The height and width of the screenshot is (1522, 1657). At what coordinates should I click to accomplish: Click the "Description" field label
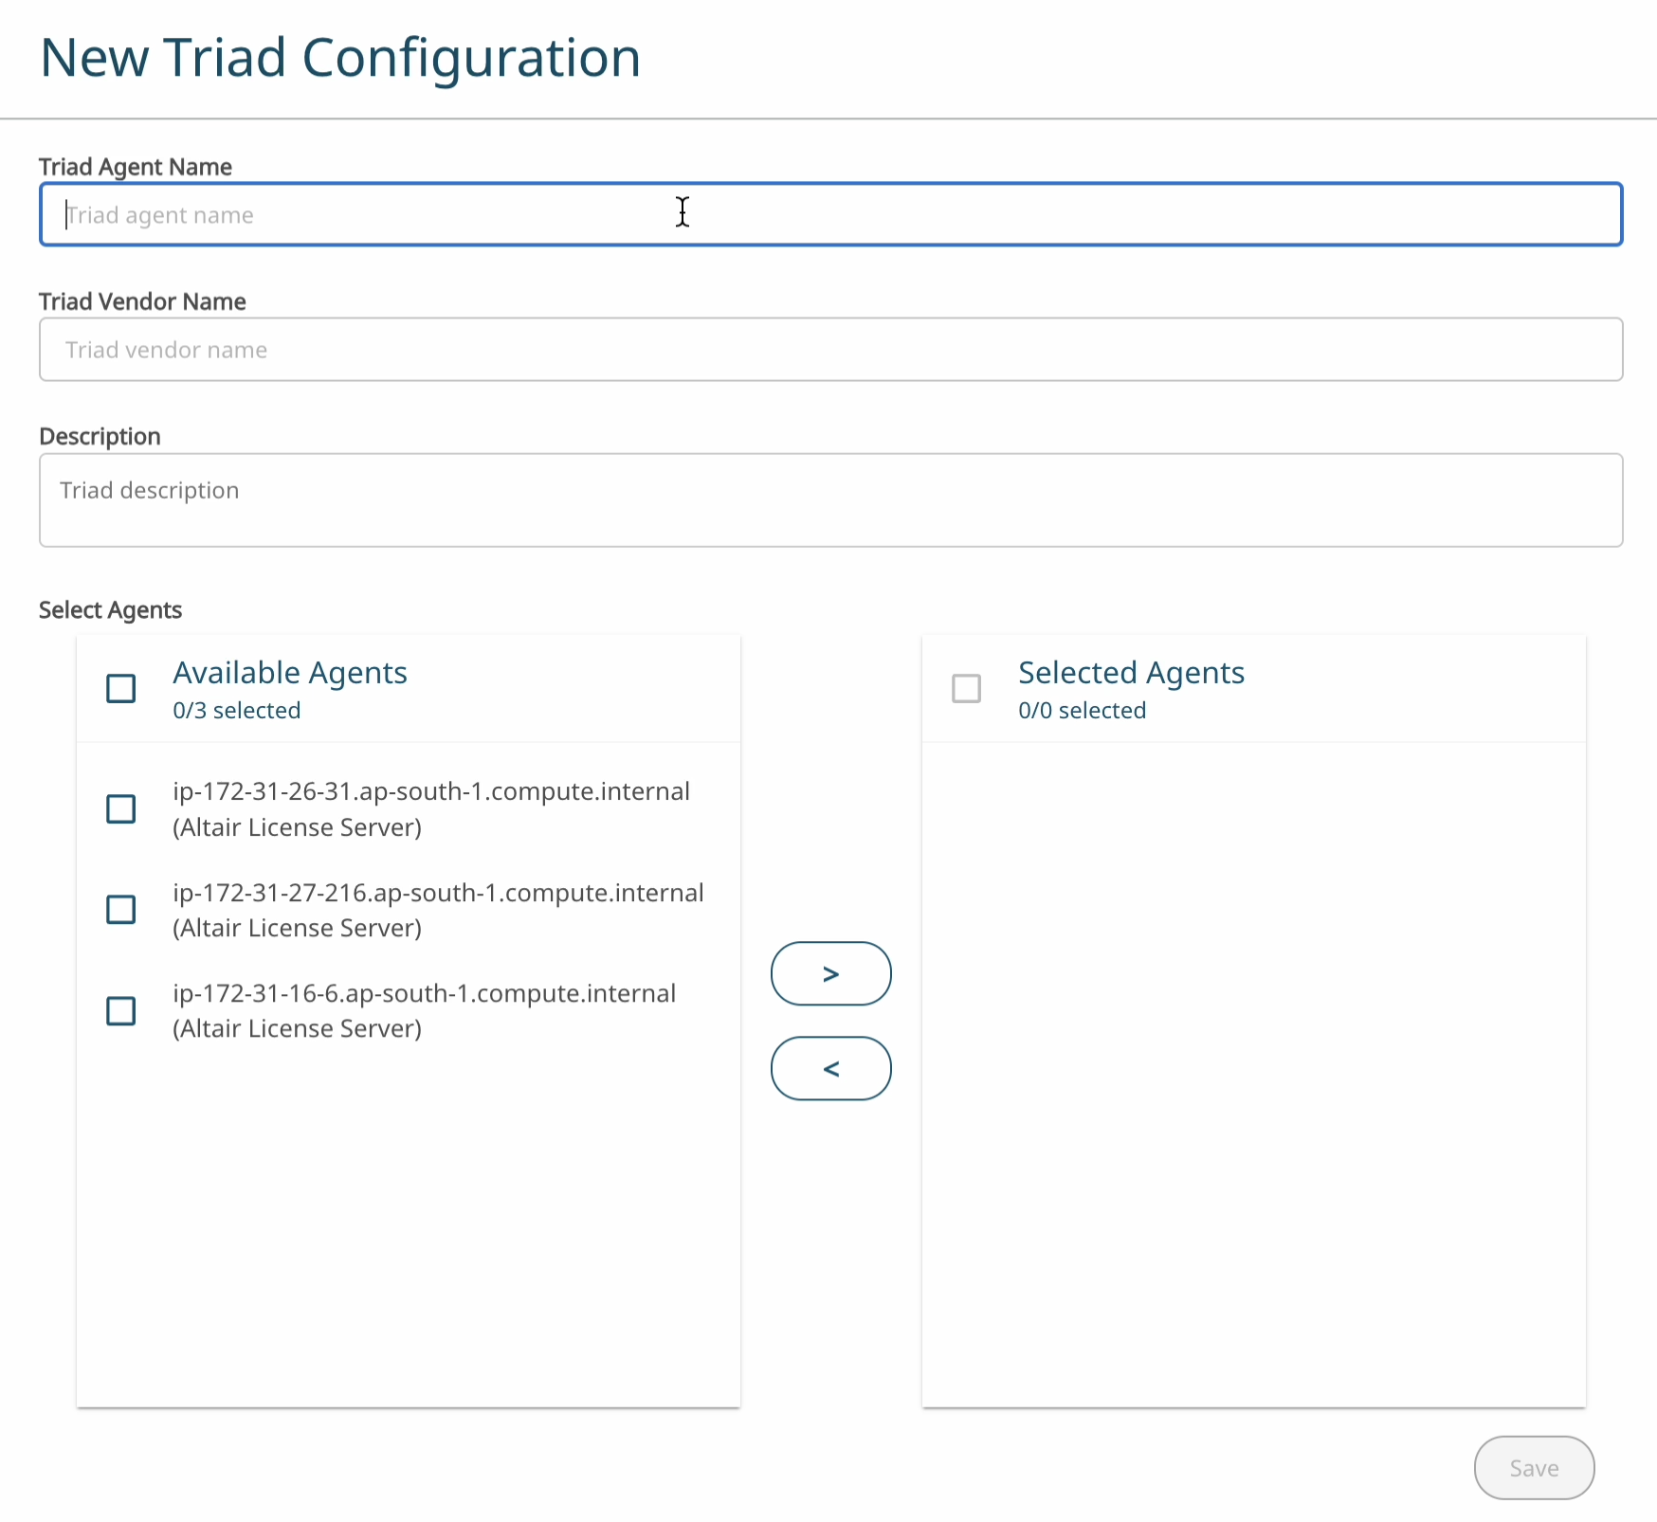click(x=100, y=437)
